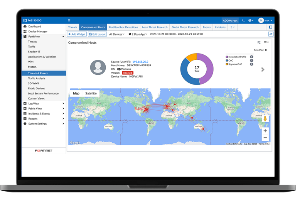The height and width of the screenshot is (197, 300).
Task: Click the Reports icon
Action: (x=25, y=119)
